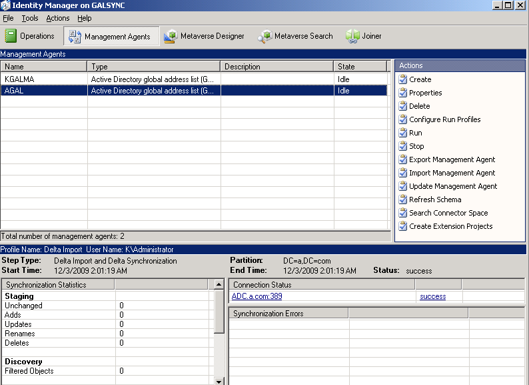The image size is (529, 385).
Task: Sort agents by Name column header
Action: (x=43, y=67)
